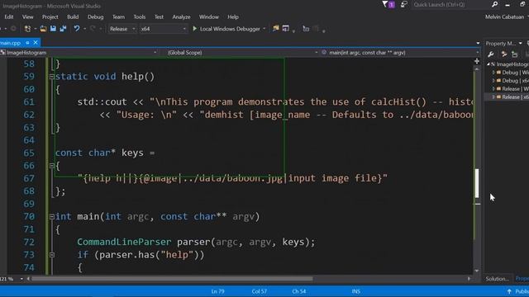
Task: Open the Build menu
Action: tap(73, 16)
